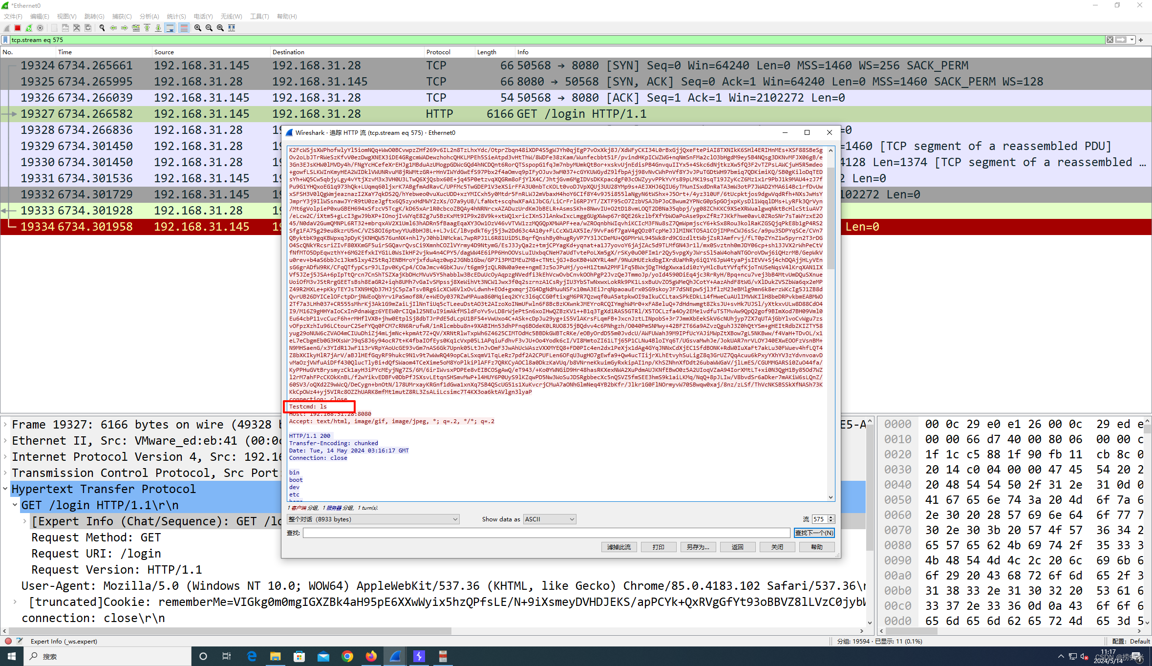Viewport: 1152px width, 666px height.
Task: Zoom in main window text
Action: coord(197,28)
